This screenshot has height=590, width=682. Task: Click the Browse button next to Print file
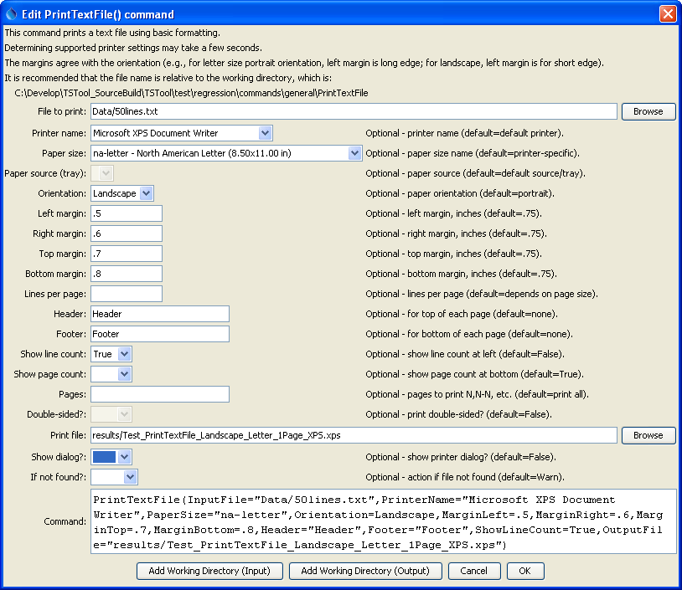648,435
